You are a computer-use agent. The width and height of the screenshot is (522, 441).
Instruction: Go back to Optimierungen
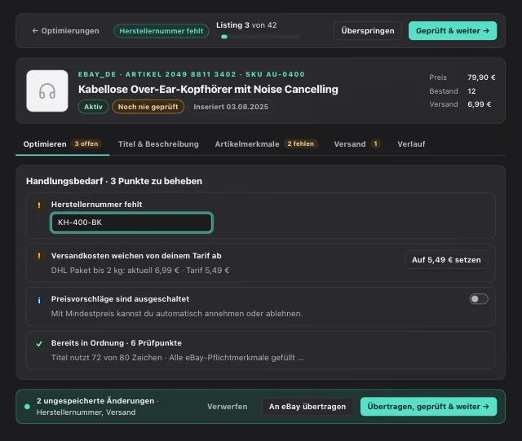(x=65, y=31)
